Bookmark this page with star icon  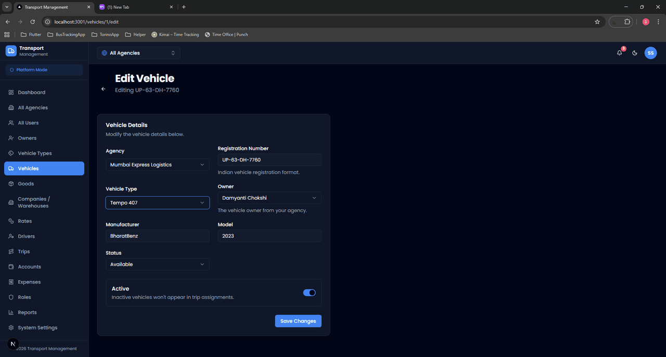coord(597,22)
